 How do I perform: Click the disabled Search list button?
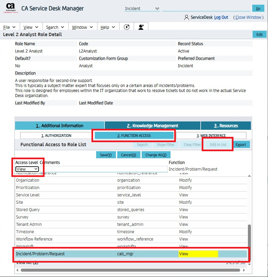[x=142, y=145]
